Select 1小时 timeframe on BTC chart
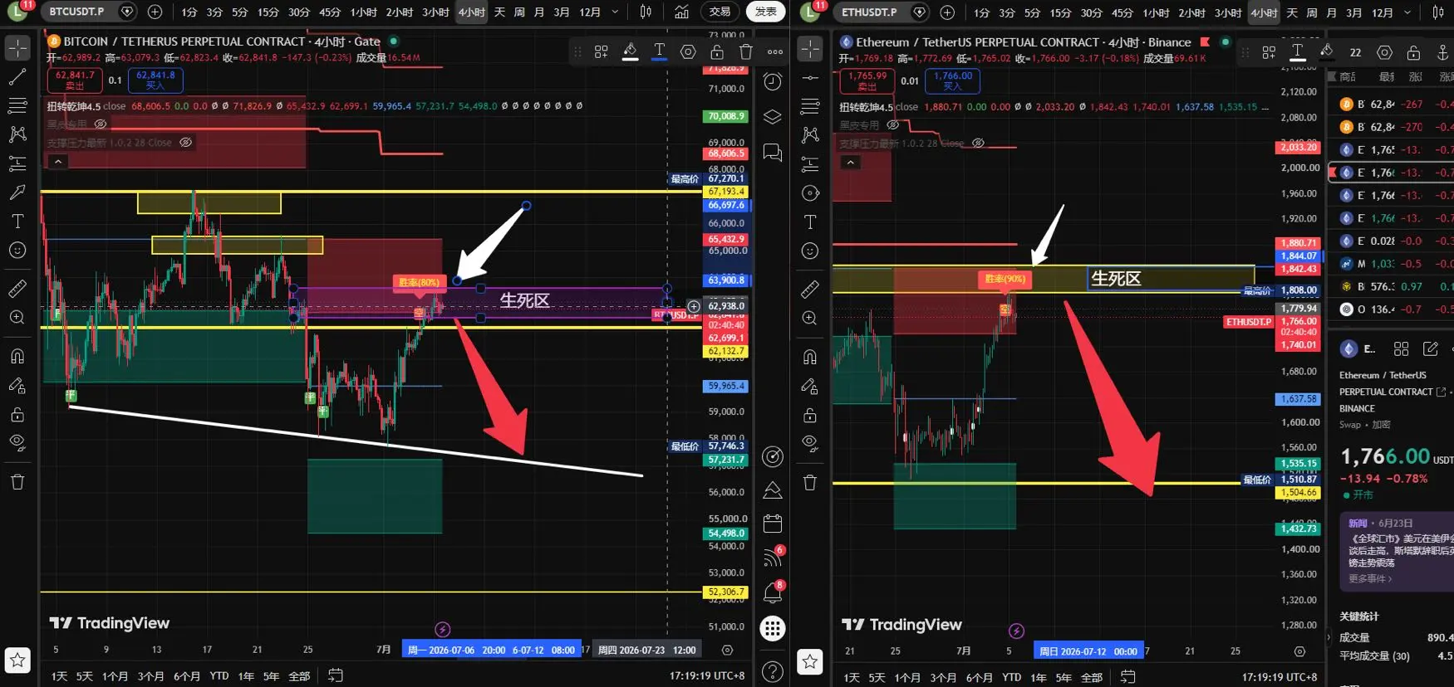The image size is (1454, 687). [x=363, y=12]
